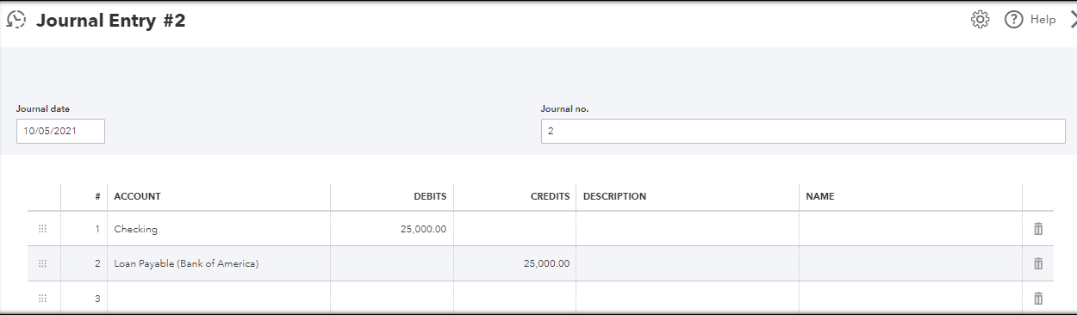Screen dimensions: 1077x315
Task: Grab the drag handle for line 1
Action: click(x=43, y=229)
